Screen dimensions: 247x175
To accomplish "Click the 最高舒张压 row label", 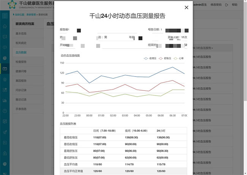I will [71, 151].
